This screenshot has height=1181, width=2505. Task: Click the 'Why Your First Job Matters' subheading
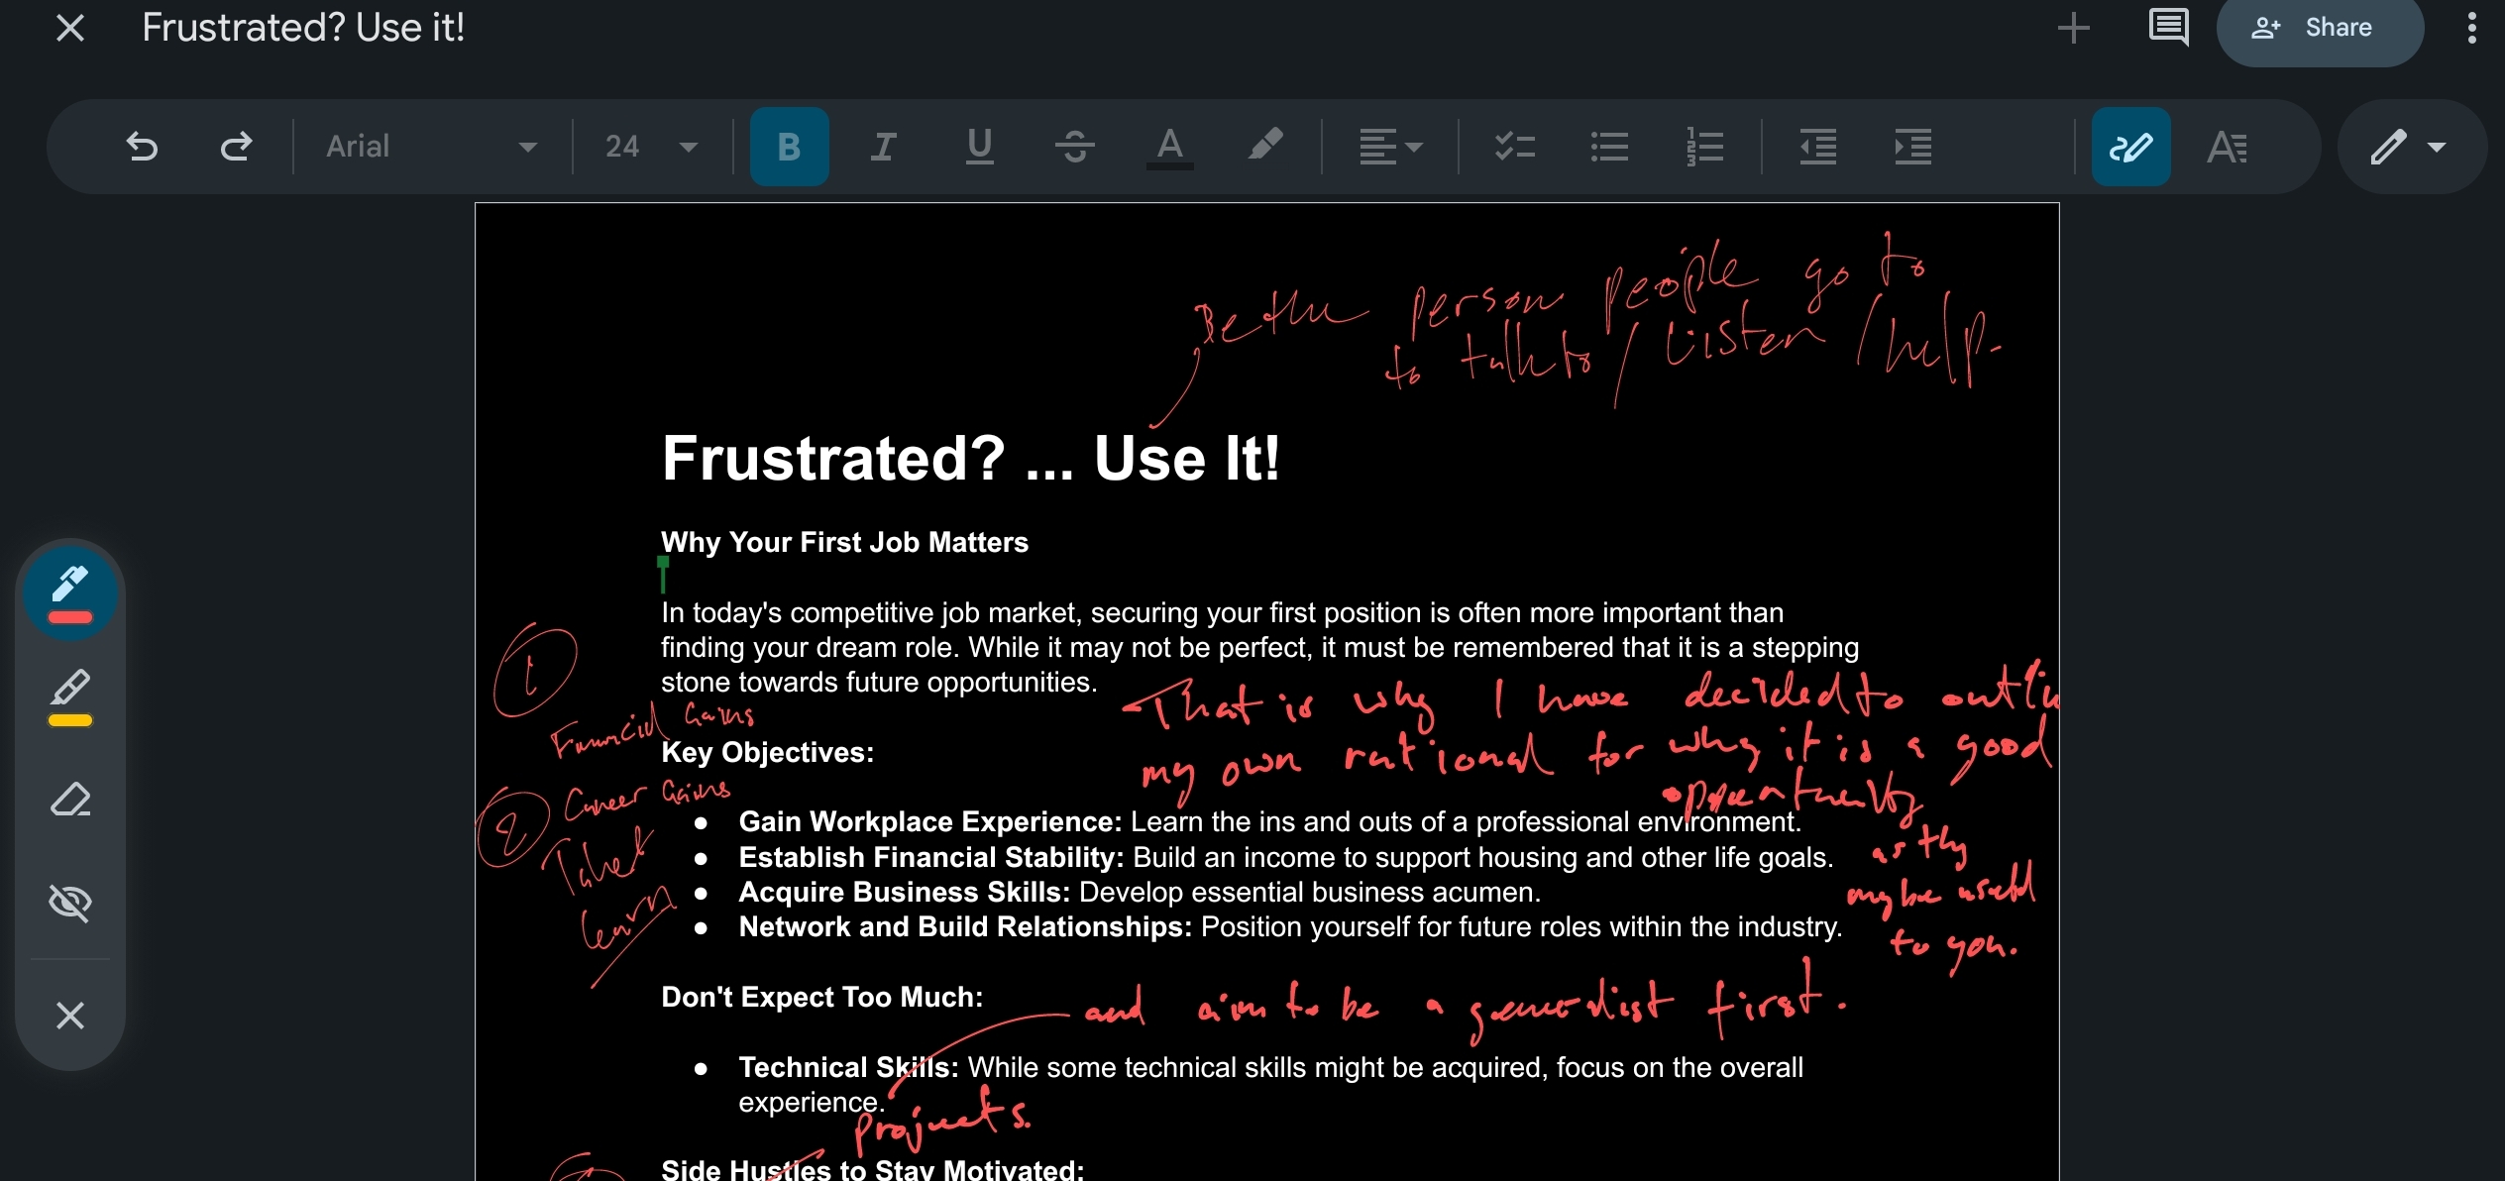(x=844, y=542)
